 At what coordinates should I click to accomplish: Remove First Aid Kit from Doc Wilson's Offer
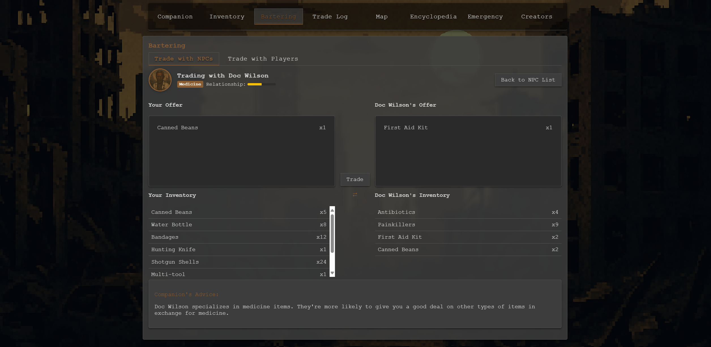tap(468, 128)
